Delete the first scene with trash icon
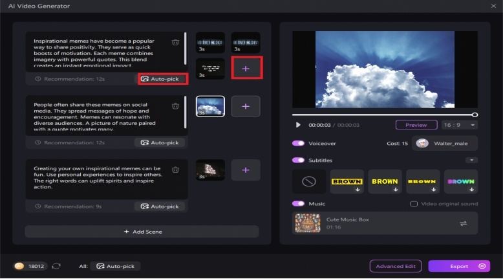The width and height of the screenshot is (503, 279). pos(175,43)
